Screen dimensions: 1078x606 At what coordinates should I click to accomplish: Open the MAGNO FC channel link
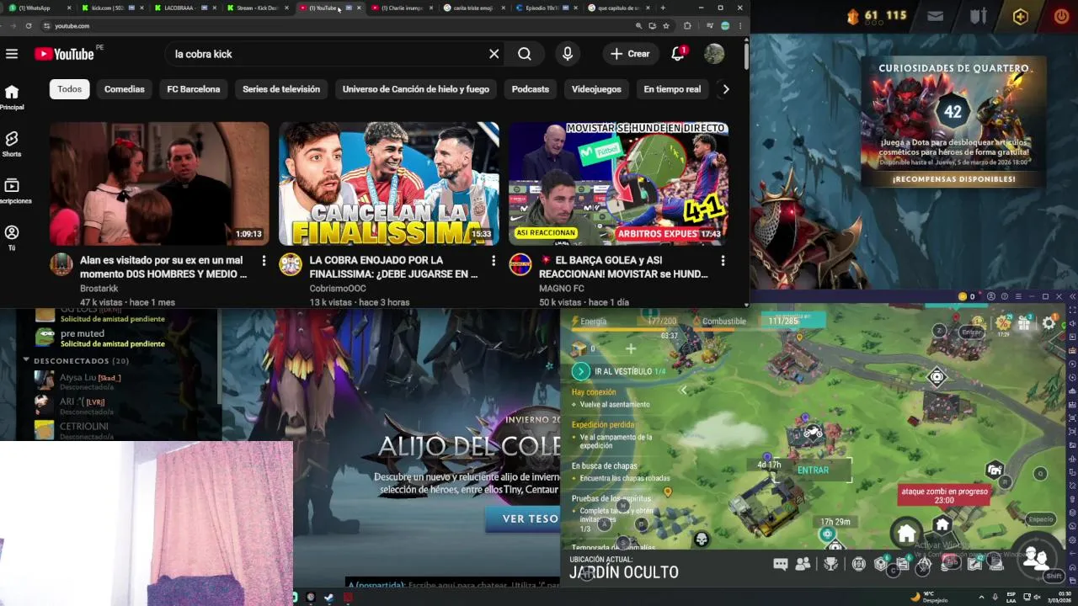click(x=562, y=288)
